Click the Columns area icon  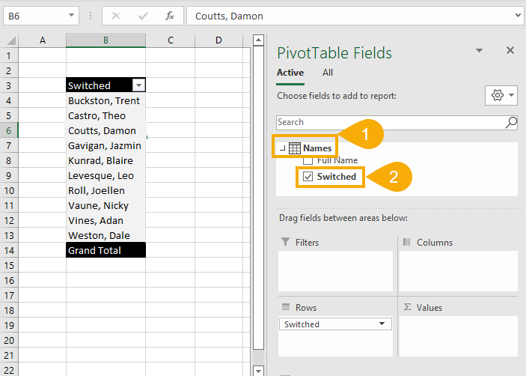[x=406, y=242]
